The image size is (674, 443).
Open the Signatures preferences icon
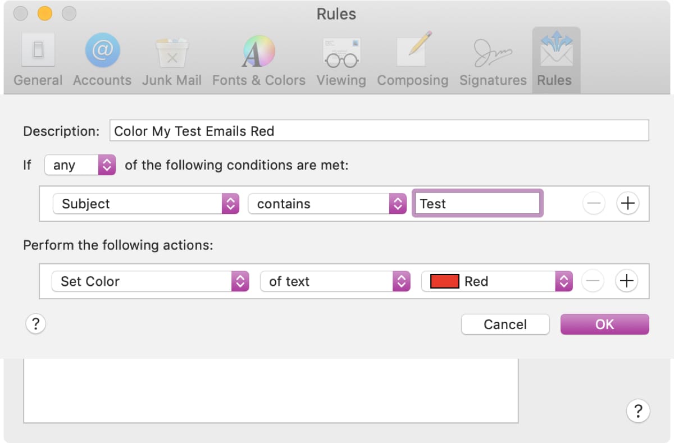tap(493, 52)
